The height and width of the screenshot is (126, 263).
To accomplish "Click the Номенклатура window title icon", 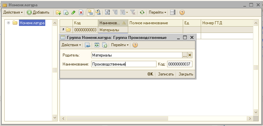I will pyautogui.click(x=5, y=5).
